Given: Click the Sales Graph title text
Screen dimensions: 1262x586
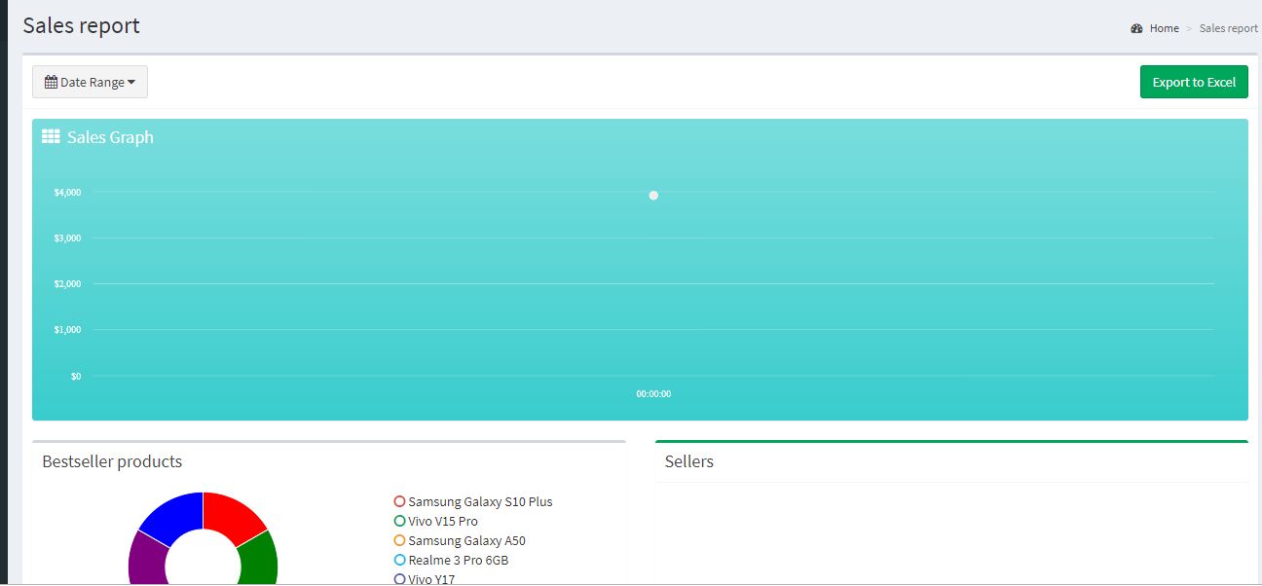Looking at the screenshot, I should [110, 137].
